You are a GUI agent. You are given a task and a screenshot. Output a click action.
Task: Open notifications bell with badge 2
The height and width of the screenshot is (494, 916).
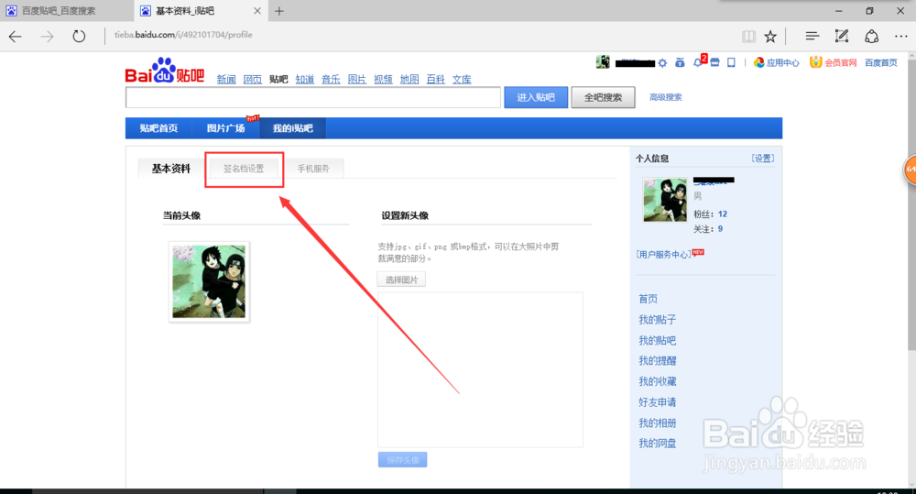click(x=699, y=61)
